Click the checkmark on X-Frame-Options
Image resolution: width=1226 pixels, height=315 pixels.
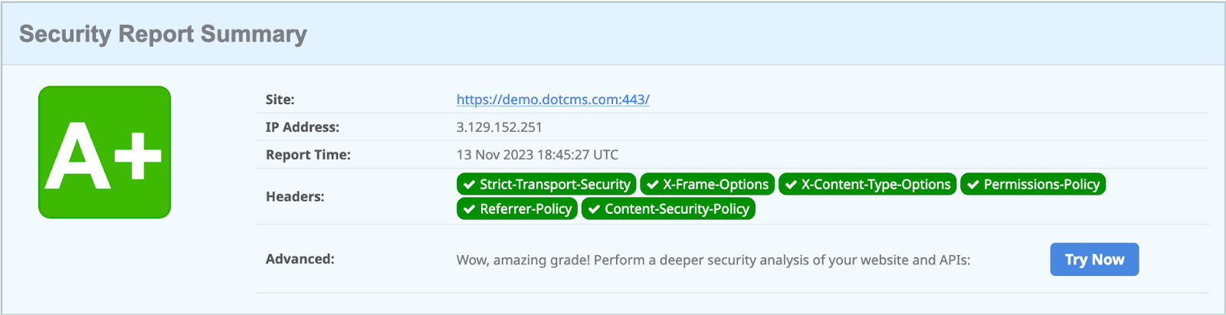(x=653, y=185)
